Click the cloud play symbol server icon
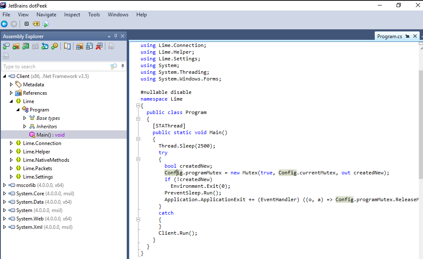This screenshot has height=259, width=423. (46, 24)
